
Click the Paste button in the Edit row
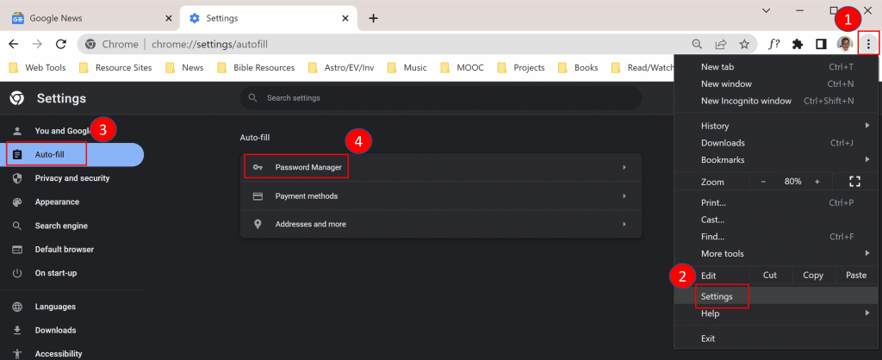click(855, 276)
